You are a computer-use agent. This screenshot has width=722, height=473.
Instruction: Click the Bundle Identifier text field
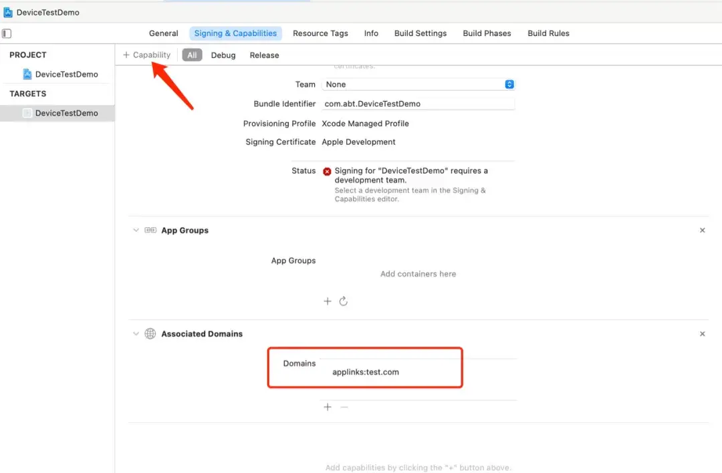click(418, 104)
